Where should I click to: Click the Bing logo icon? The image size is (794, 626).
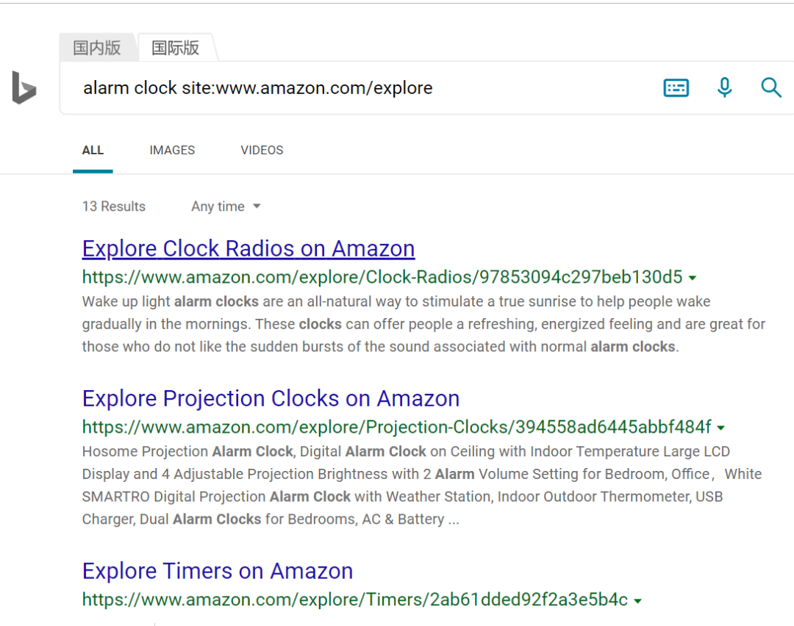(24, 88)
